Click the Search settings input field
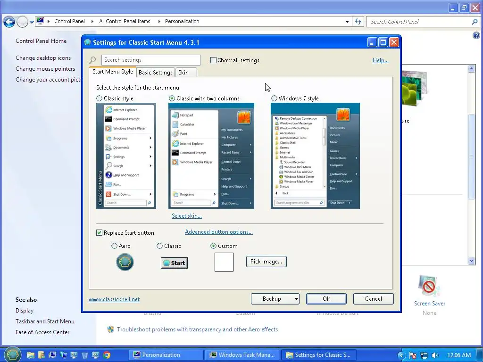This screenshot has width=483, height=362. [150, 60]
